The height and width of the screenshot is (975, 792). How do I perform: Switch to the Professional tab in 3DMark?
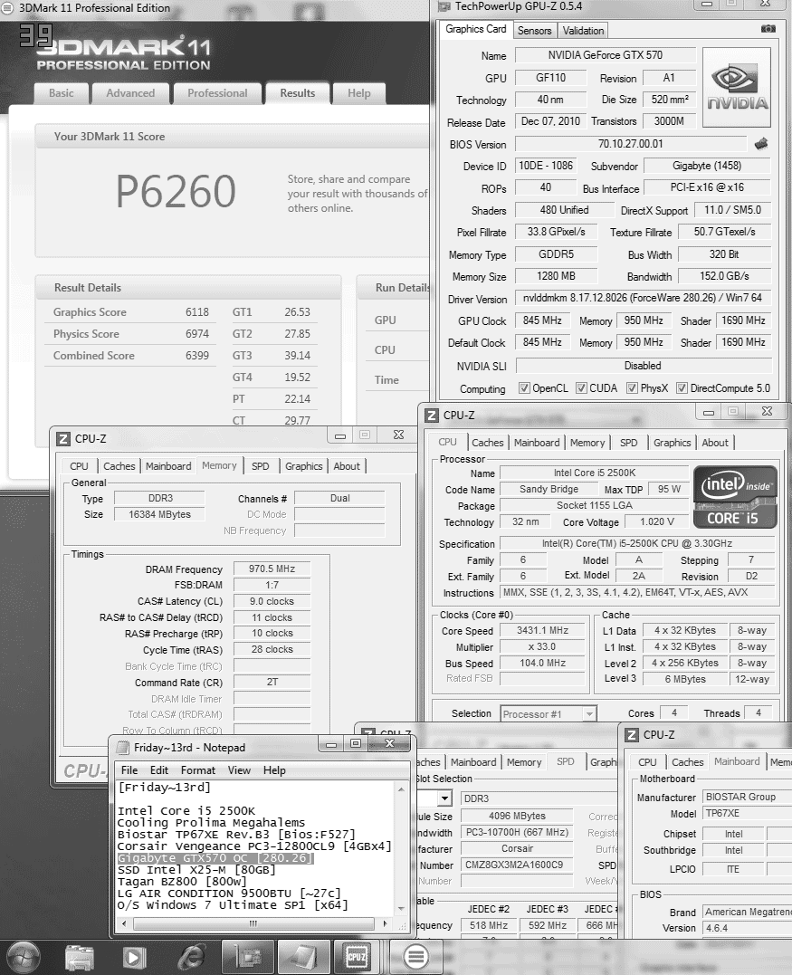coord(217,93)
